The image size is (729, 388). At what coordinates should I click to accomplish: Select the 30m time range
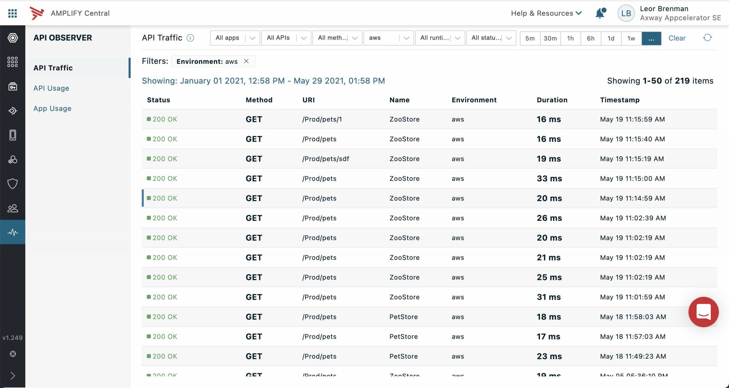pos(550,38)
